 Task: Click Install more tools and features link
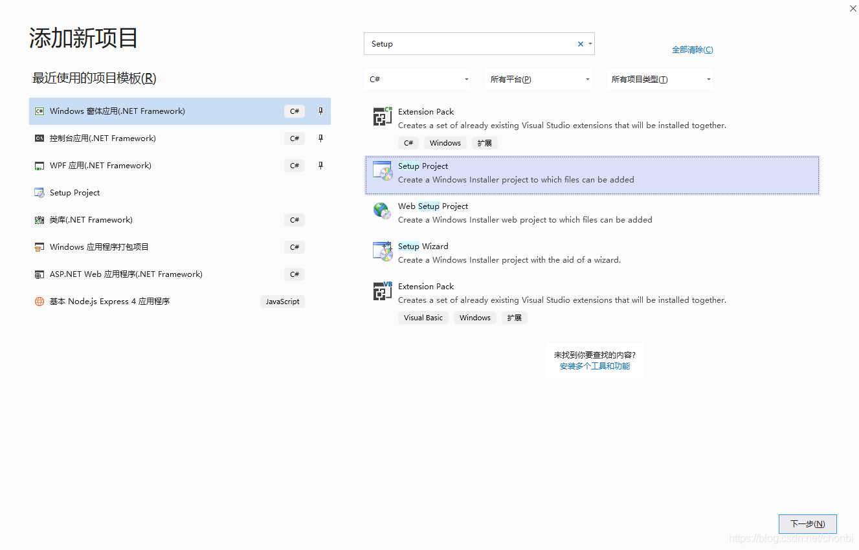(x=595, y=366)
